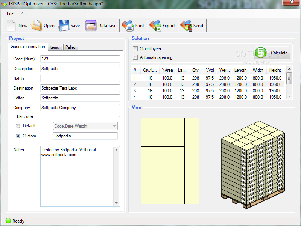Click inside the Notes text area

[x=77, y=176]
